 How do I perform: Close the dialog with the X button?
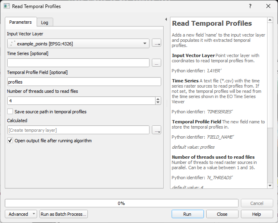point(268,6)
